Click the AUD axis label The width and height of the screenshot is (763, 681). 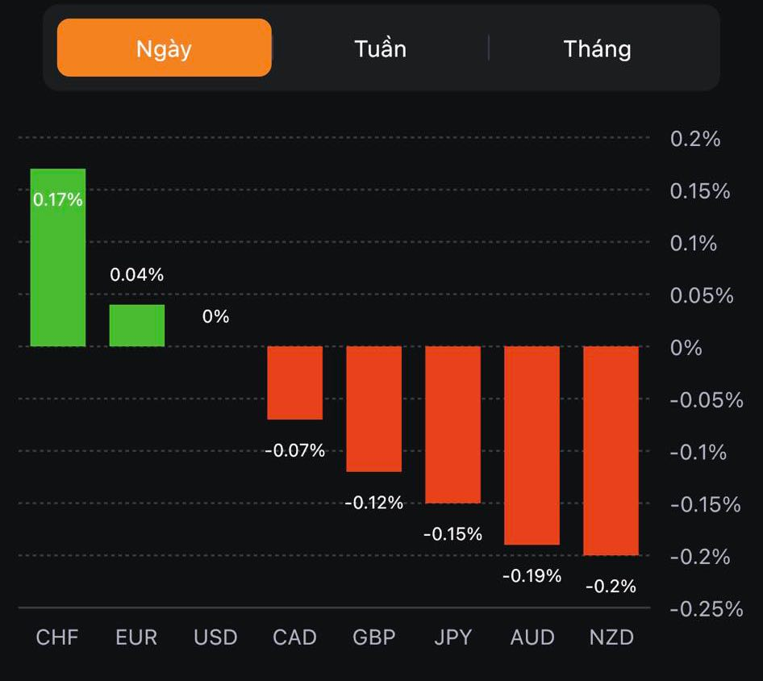coord(532,637)
